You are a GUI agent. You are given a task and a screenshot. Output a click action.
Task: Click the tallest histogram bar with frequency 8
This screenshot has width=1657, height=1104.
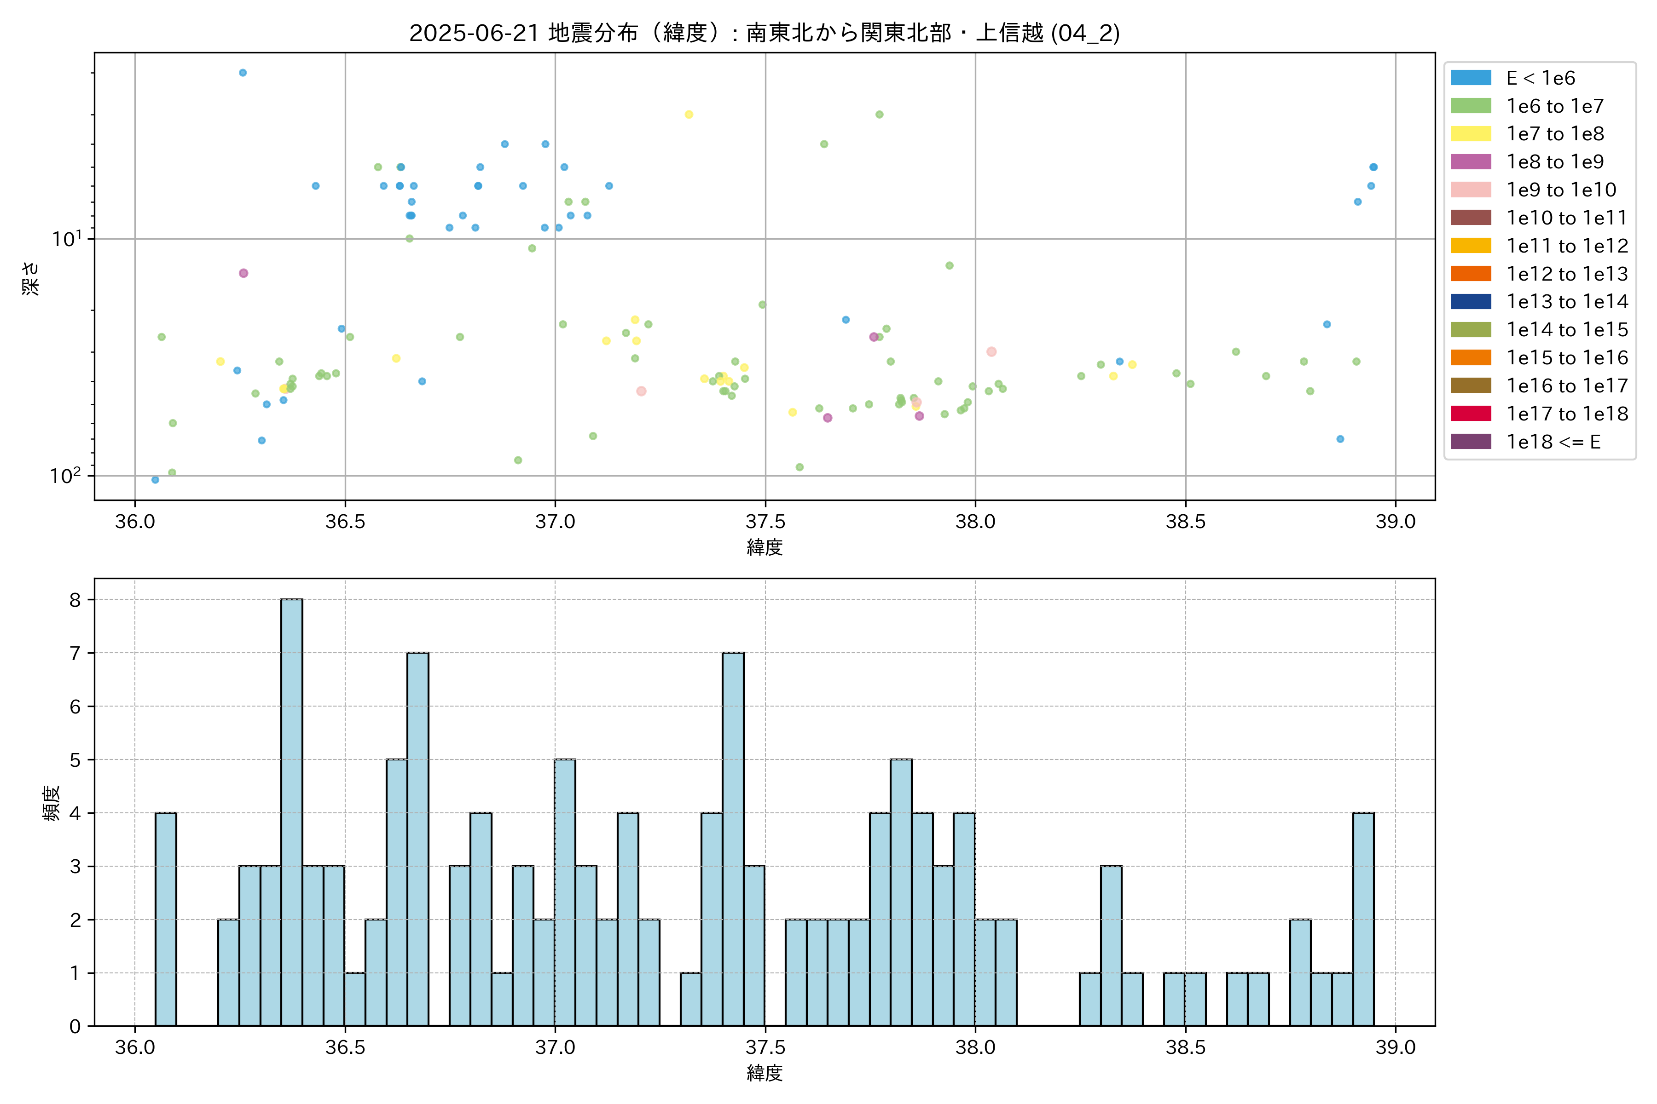click(x=292, y=812)
